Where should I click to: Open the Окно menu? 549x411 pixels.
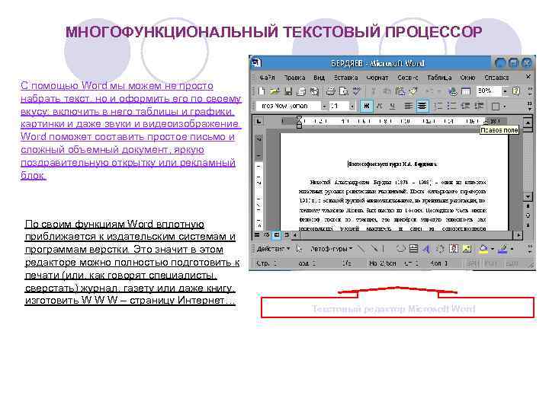pyautogui.click(x=467, y=78)
